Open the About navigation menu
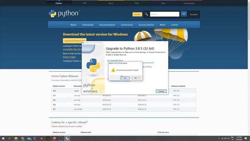Image resolution: width=250 pixels, height=141 pixels. point(73,25)
